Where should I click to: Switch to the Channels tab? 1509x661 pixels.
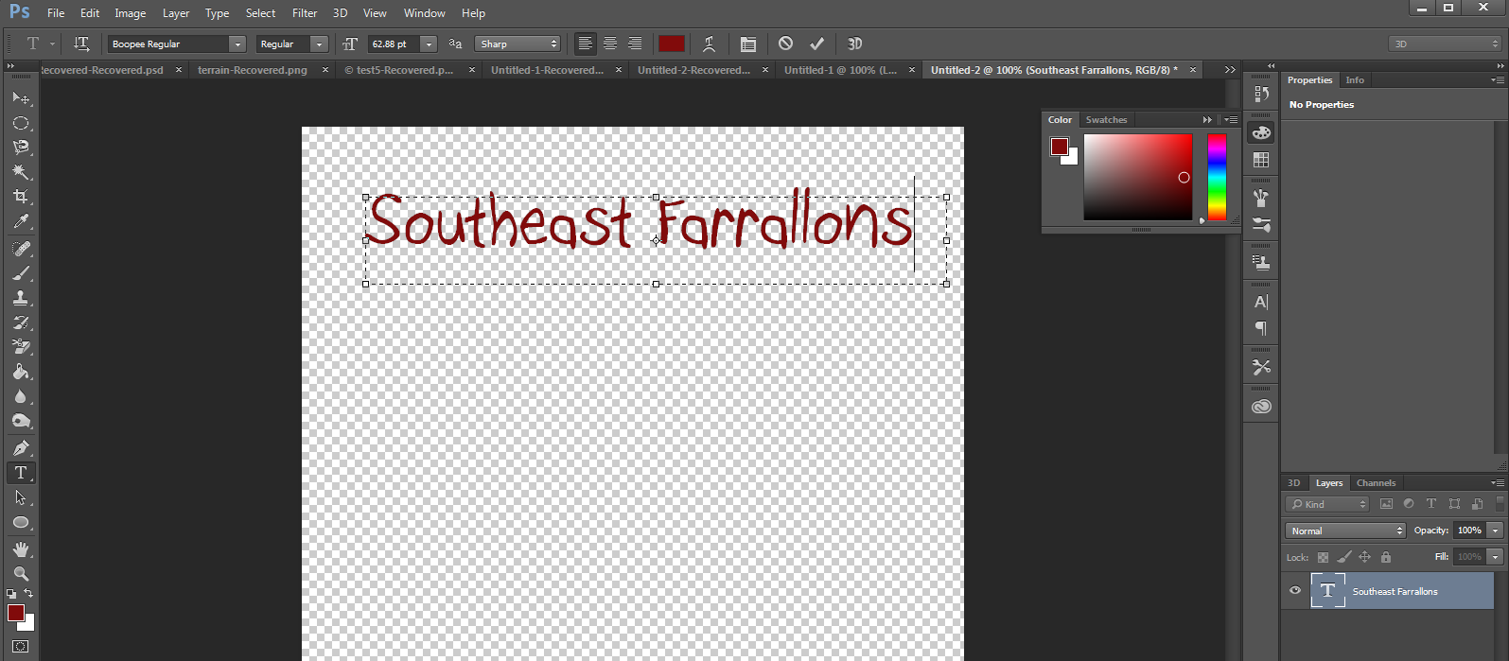[x=1376, y=482]
